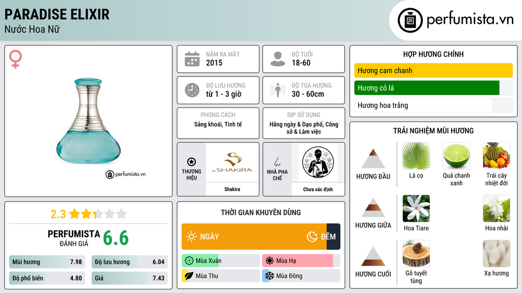The width and height of the screenshot is (522, 293).
Task: Click the person icon beside Độ tuổi
Action: 278,59
